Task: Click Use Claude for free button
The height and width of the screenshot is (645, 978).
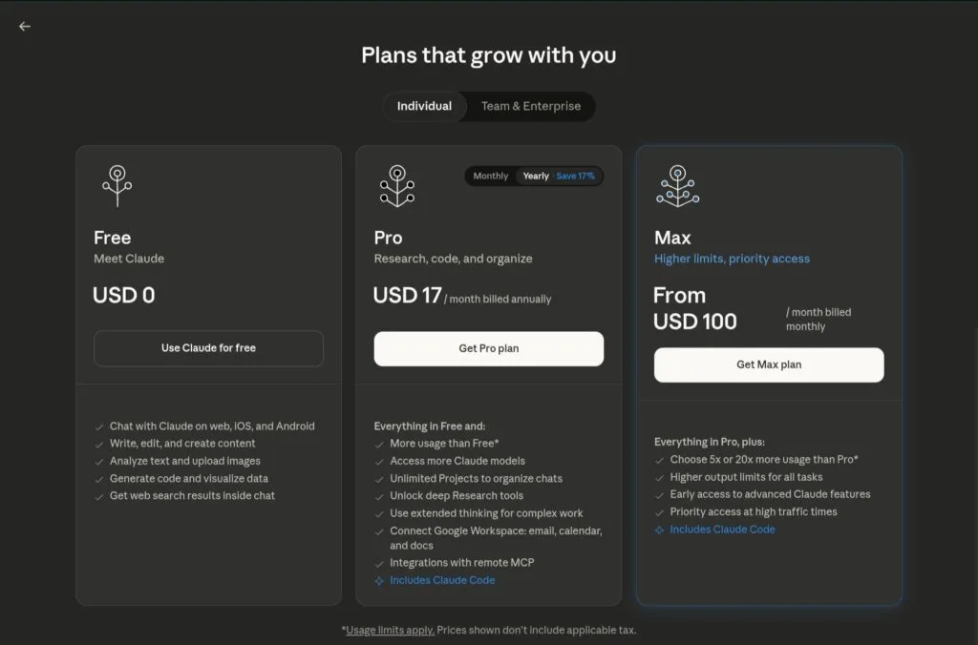Action: pyautogui.click(x=208, y=348)
